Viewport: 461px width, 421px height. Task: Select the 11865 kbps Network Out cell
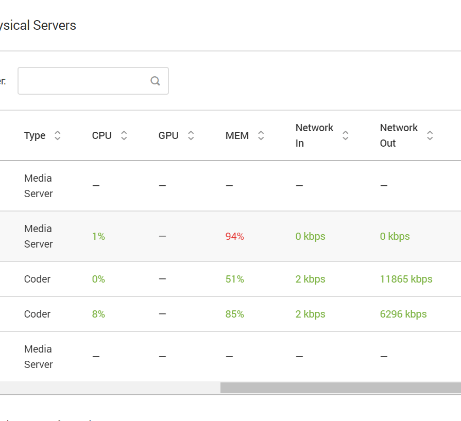tap(406, 279)
